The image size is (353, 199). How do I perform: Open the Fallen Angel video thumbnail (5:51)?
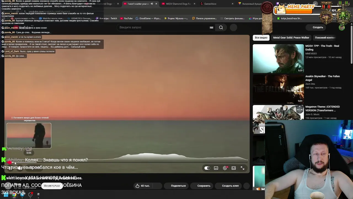click(x=278, y=89)
